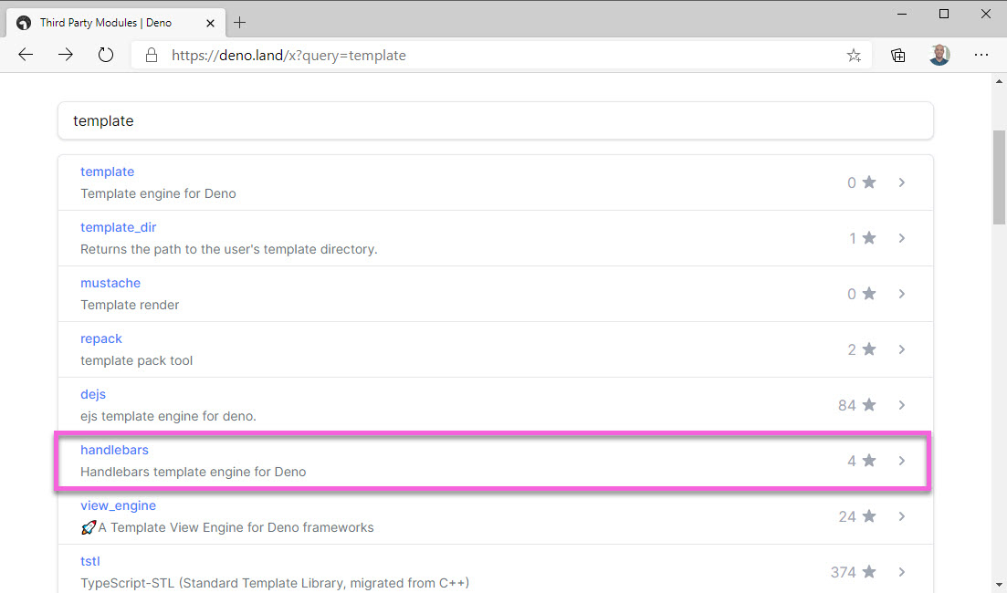Click the module search box
The height and width of the screenshot is (593, 1007).
coord(495,120)
